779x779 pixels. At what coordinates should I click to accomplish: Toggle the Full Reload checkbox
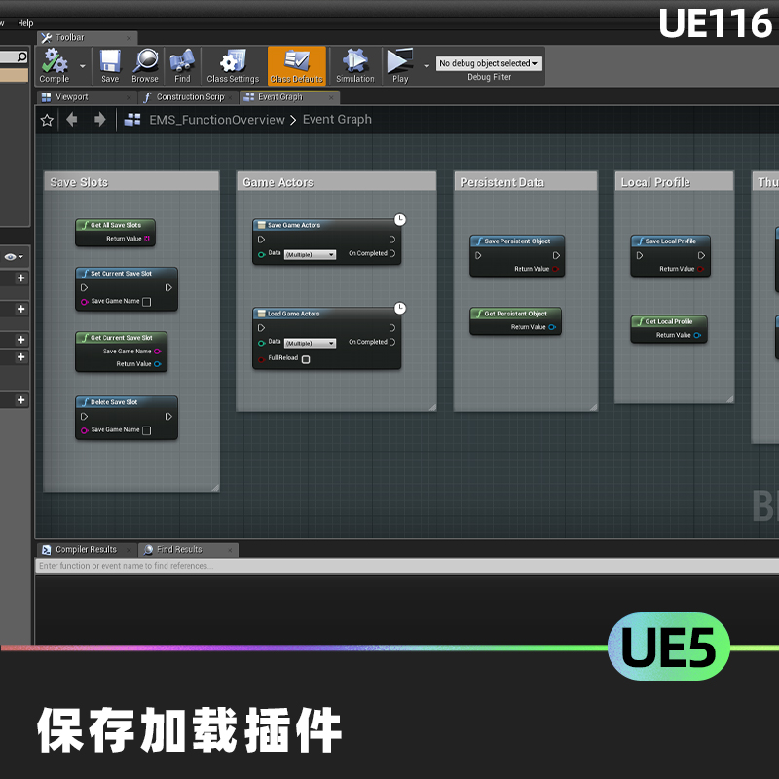click(306, 359)
